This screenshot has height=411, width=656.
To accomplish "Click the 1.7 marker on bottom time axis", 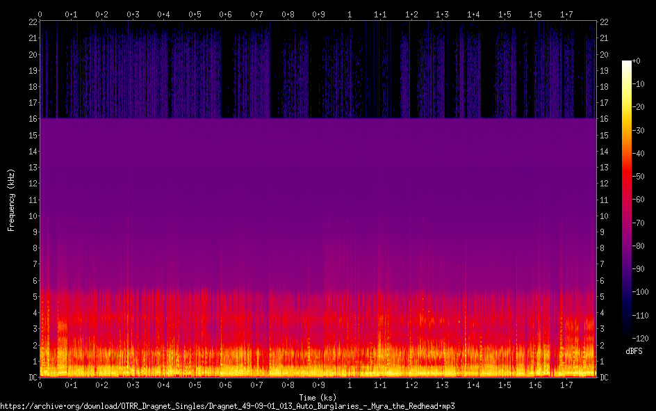I will click(x=566, y=385).
